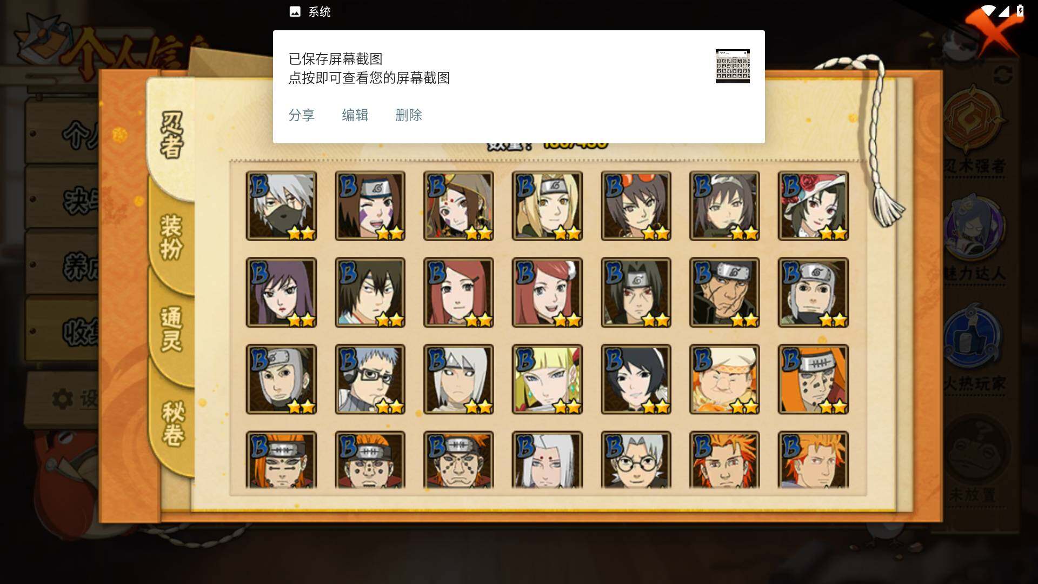Screen dimensions: 1038x584
Task: Pick the Itachi portrait with headband
Action: click(x=636, y=293)
